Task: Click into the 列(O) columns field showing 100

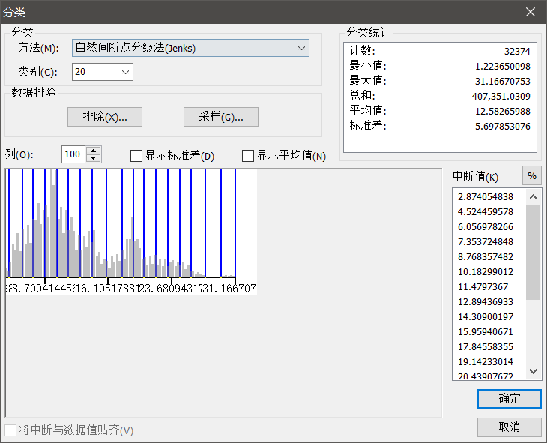Action: point(73,154)
